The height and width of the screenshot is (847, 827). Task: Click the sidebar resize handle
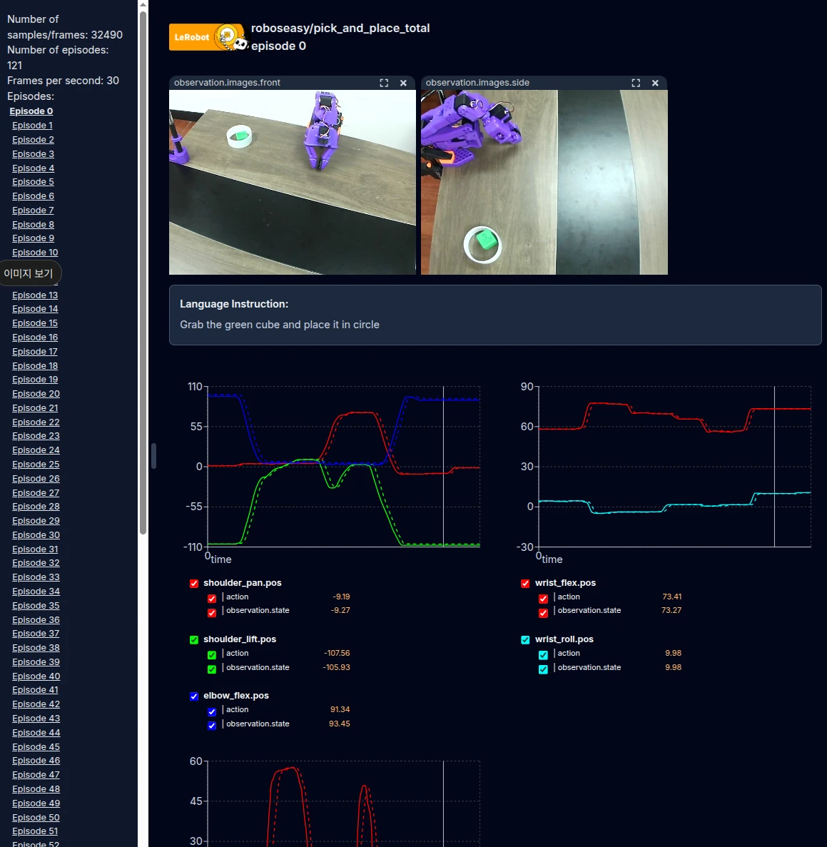154,456
